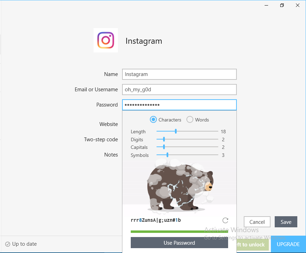Screen dimensions: 306x253
Task: Adjust the Symbols slider
Action: 168,155
